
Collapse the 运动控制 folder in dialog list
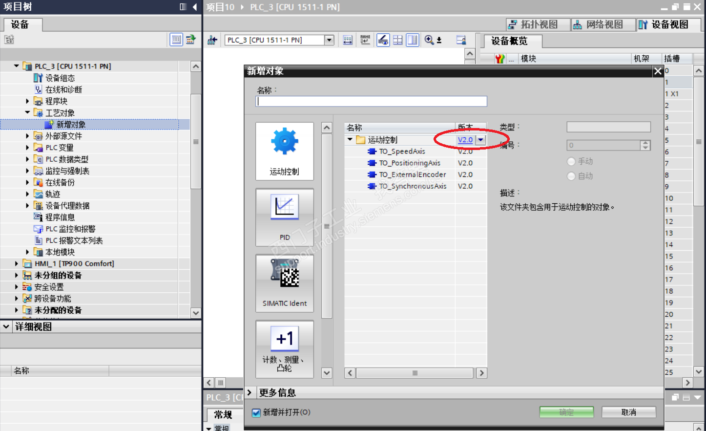pos(350,140)
